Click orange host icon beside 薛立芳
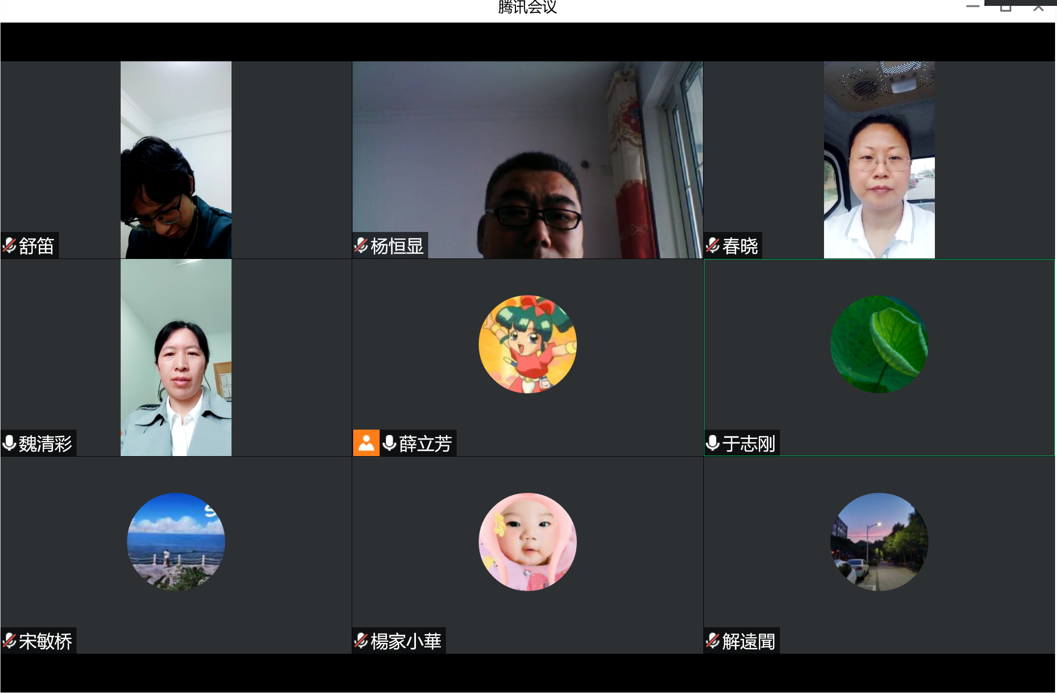Screen dimensions: 1057x693 tap(366, 443)
